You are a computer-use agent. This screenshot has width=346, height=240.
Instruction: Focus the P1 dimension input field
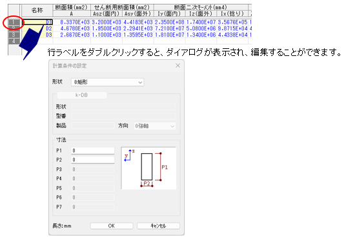[x=93, y=151]
